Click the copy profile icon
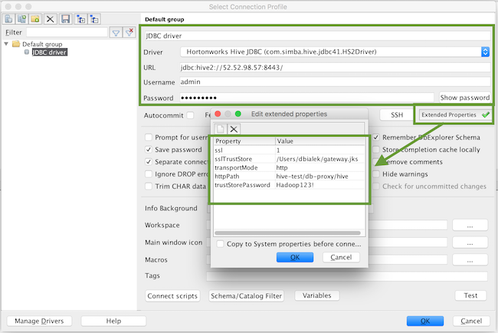This screenshot has width=498, height=333. pos(24,18)
